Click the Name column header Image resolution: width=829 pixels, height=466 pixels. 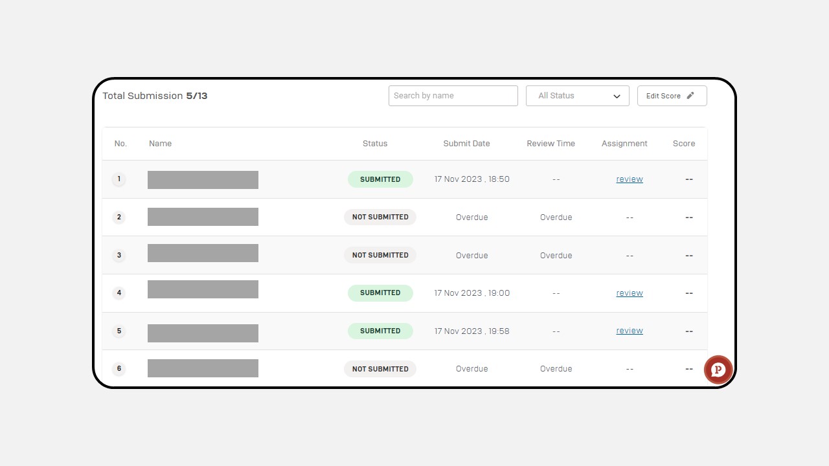tap(160, 144)
